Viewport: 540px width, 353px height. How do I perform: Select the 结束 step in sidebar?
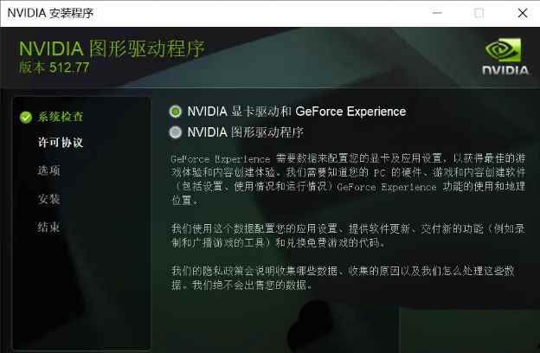49,227
